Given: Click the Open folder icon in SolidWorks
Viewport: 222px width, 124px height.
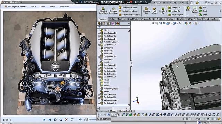Looking at the screenshot, I should pos(197,3).
